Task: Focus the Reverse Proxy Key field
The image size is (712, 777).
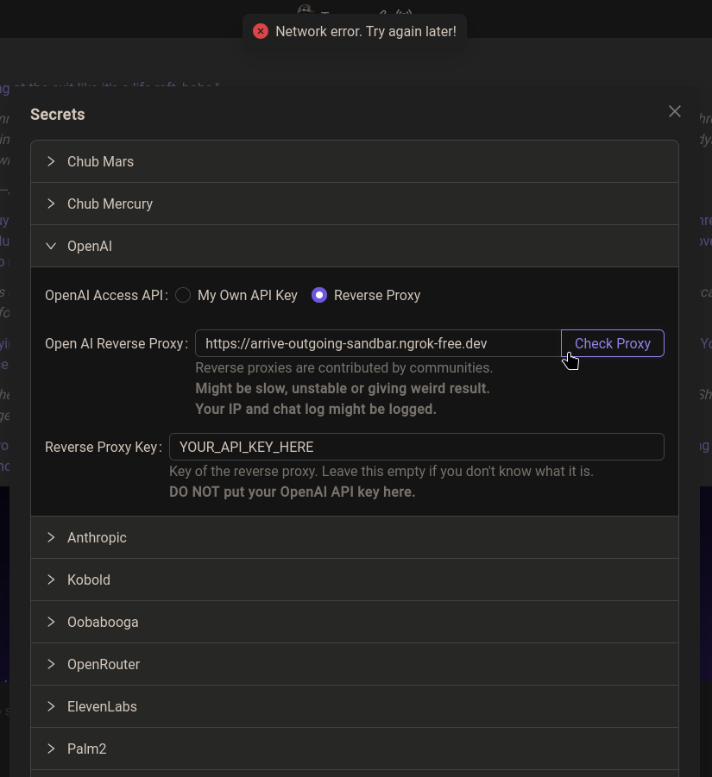Action: point(417,447)
